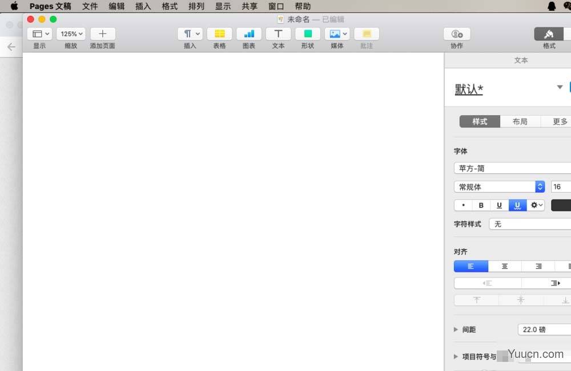This screenshot has width=571, height=371.
Task: Open the zoom 125% dropdown
Action: point(71,34)
